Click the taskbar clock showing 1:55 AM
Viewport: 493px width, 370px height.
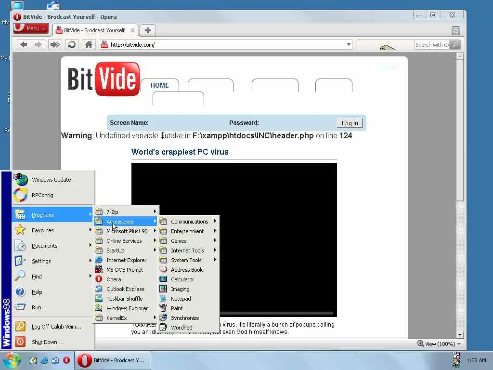tap(476, 360)
